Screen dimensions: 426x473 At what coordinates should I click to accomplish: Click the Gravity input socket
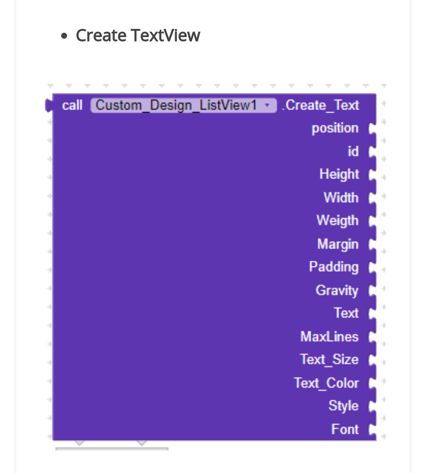click(x=372, y=291)
